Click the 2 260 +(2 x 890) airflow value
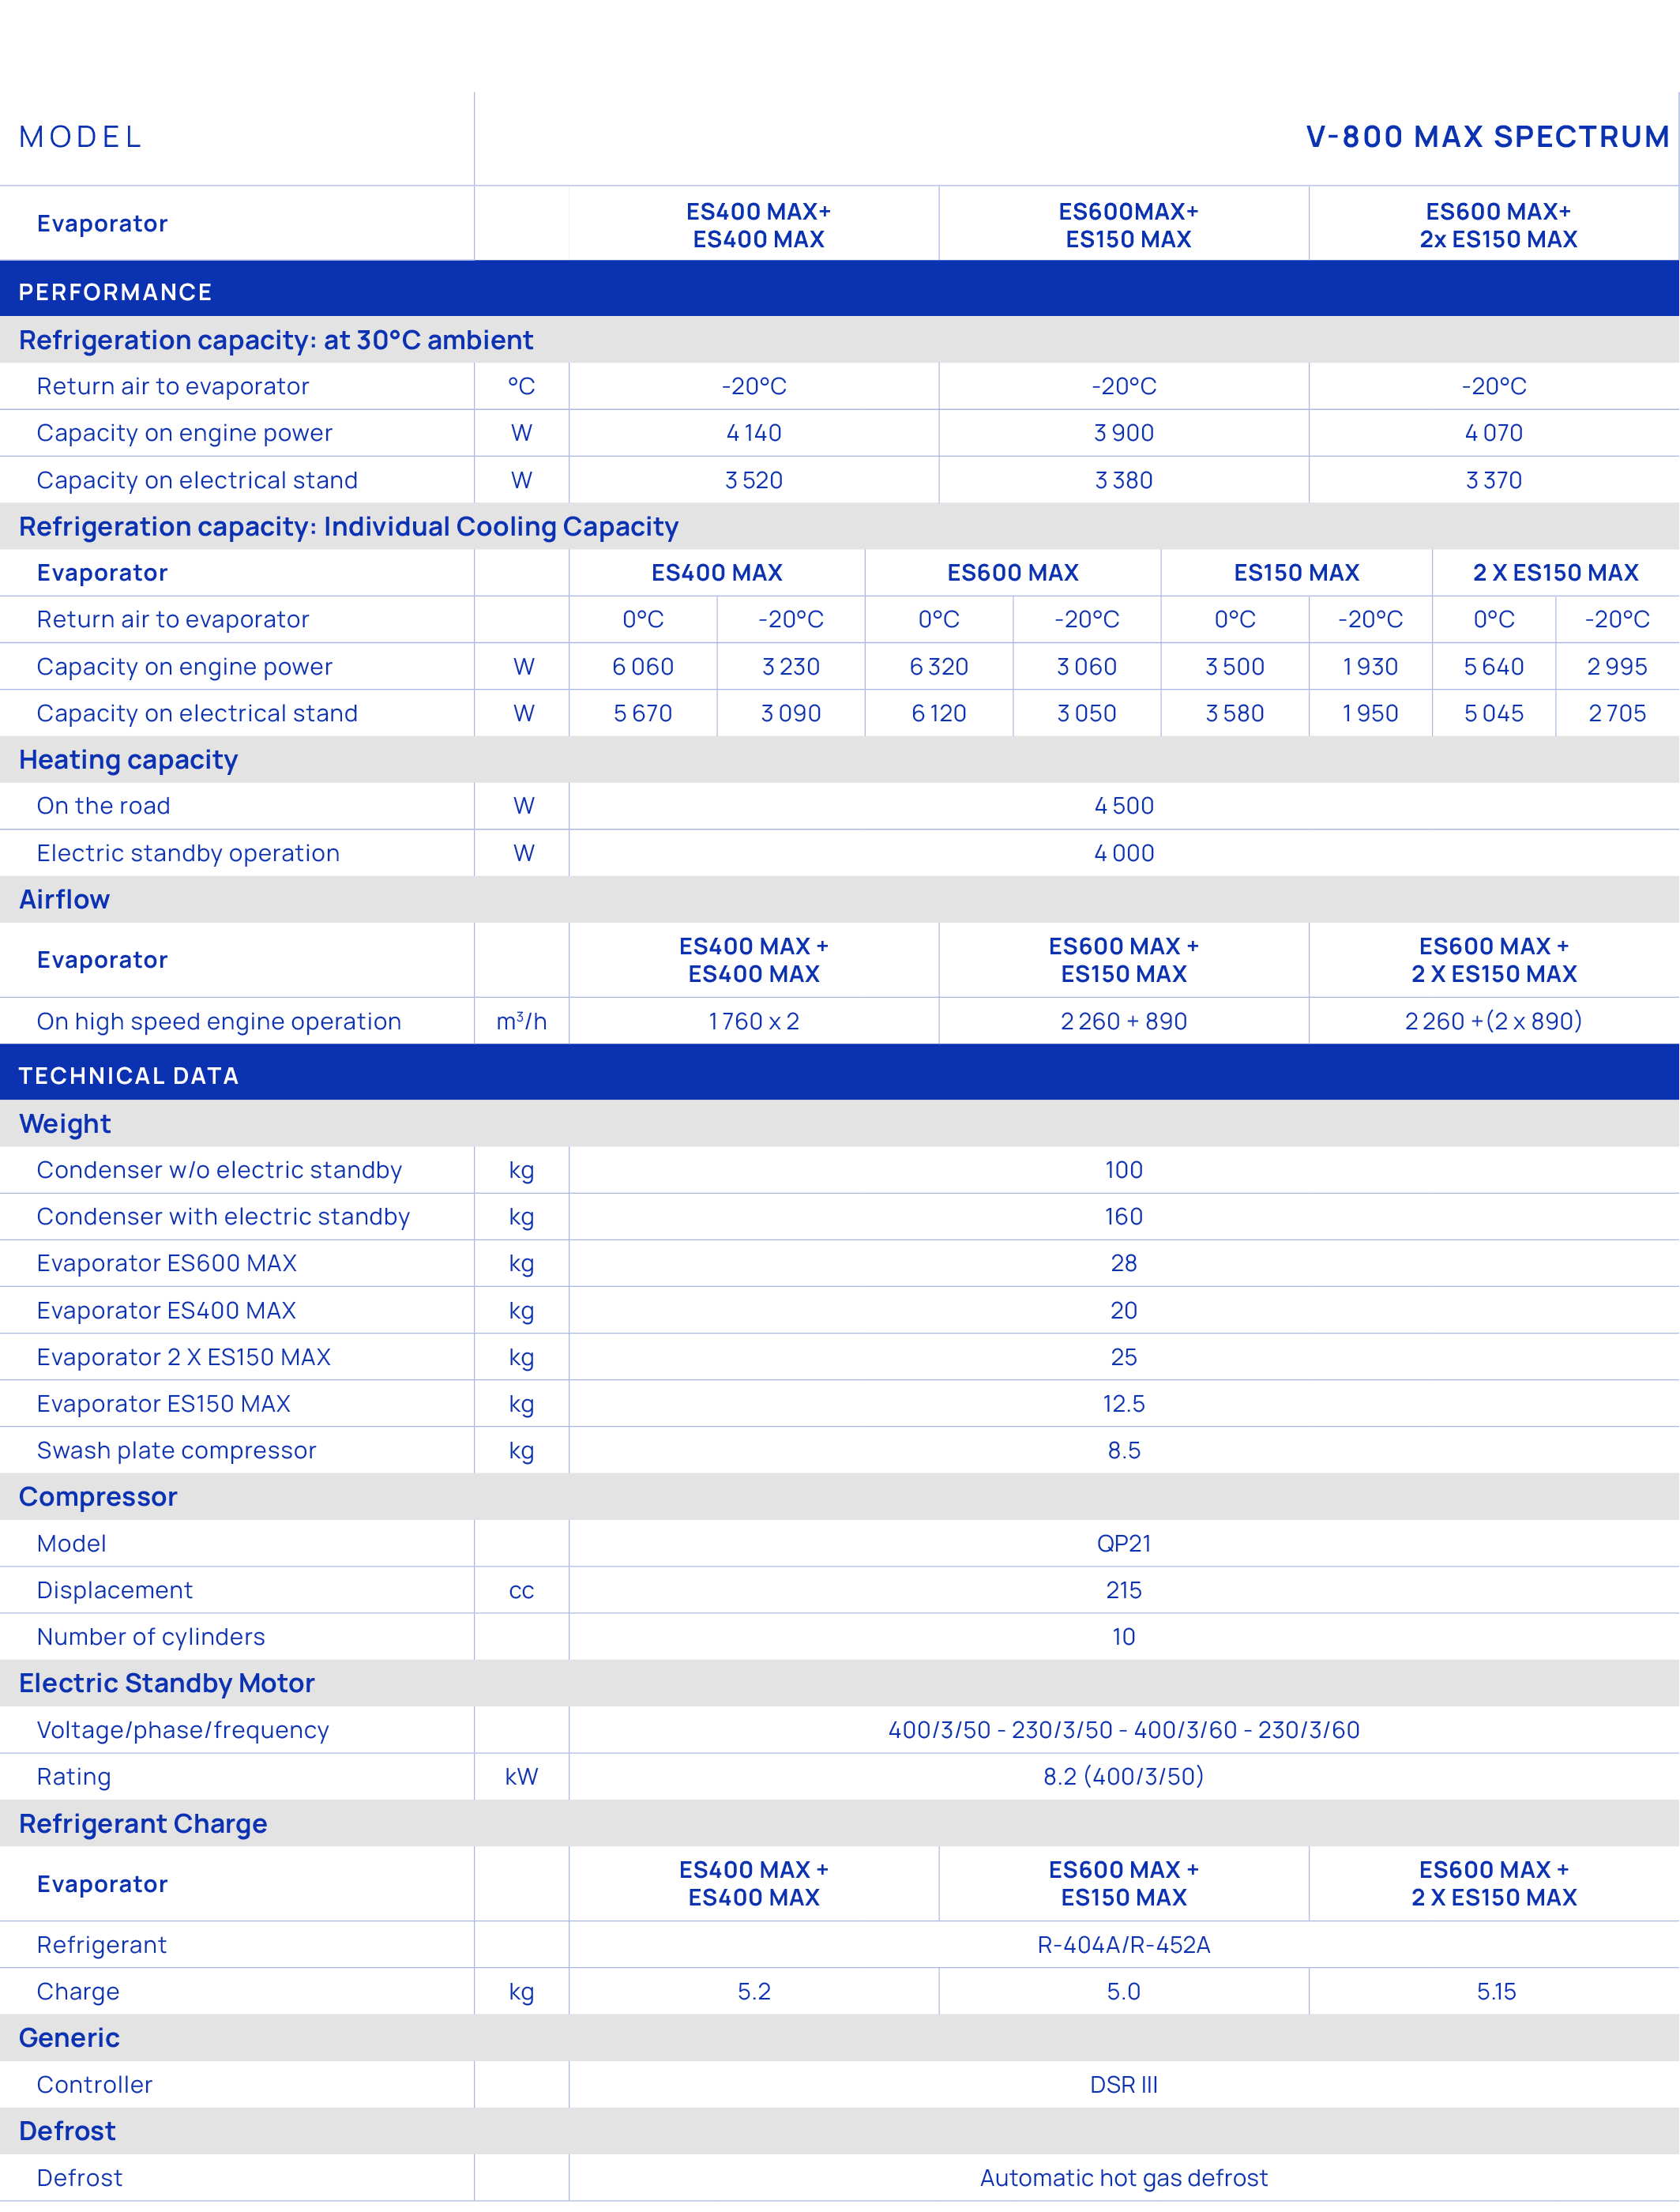This screenshot has width=1680, height=2212. (x=1494, y=1021)
